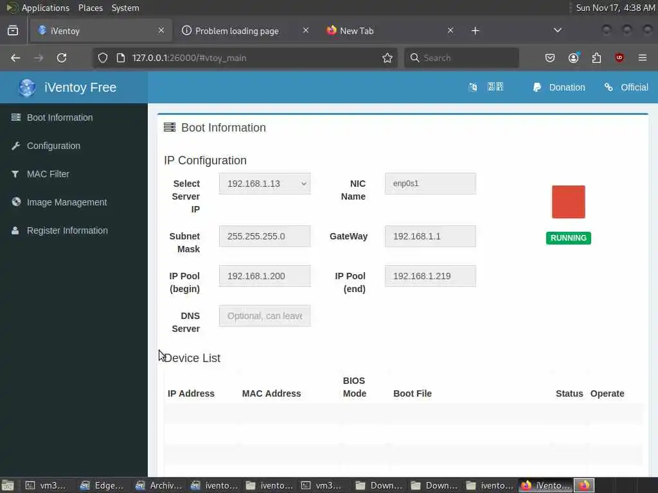This screenshot has width=658, height=493.
Task: Click the shield tracking protection icon
Action: (x=102, y=58)
